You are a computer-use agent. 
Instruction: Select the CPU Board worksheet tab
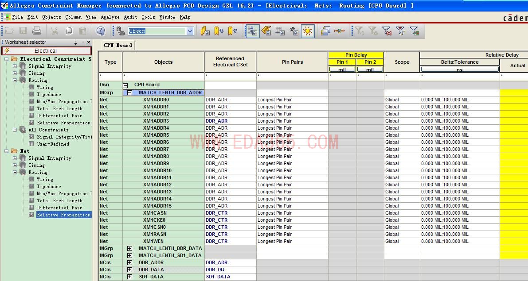pos(118,45)
